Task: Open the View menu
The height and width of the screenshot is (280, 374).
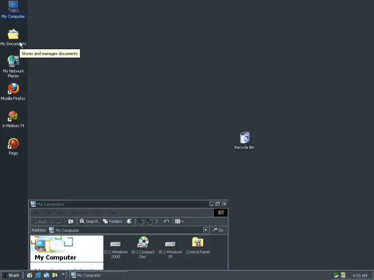Action: (x=61, y=213)
